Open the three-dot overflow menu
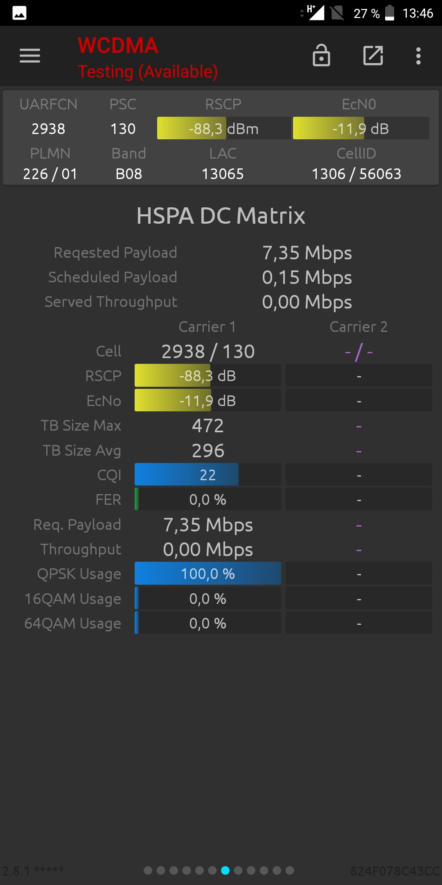The width and height of the screenshot is (442, 885). (418, 56)
